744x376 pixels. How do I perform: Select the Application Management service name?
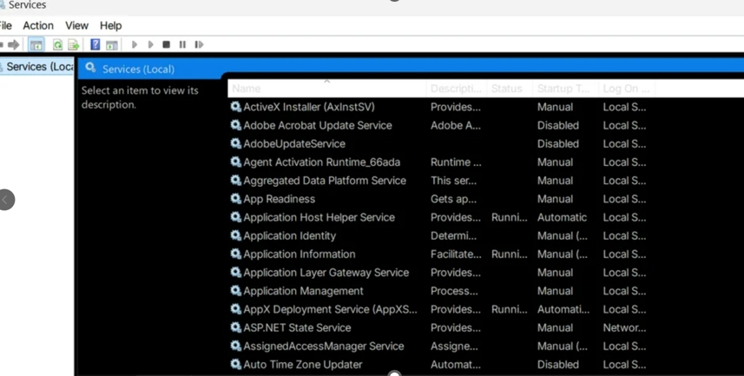(303, 291)
